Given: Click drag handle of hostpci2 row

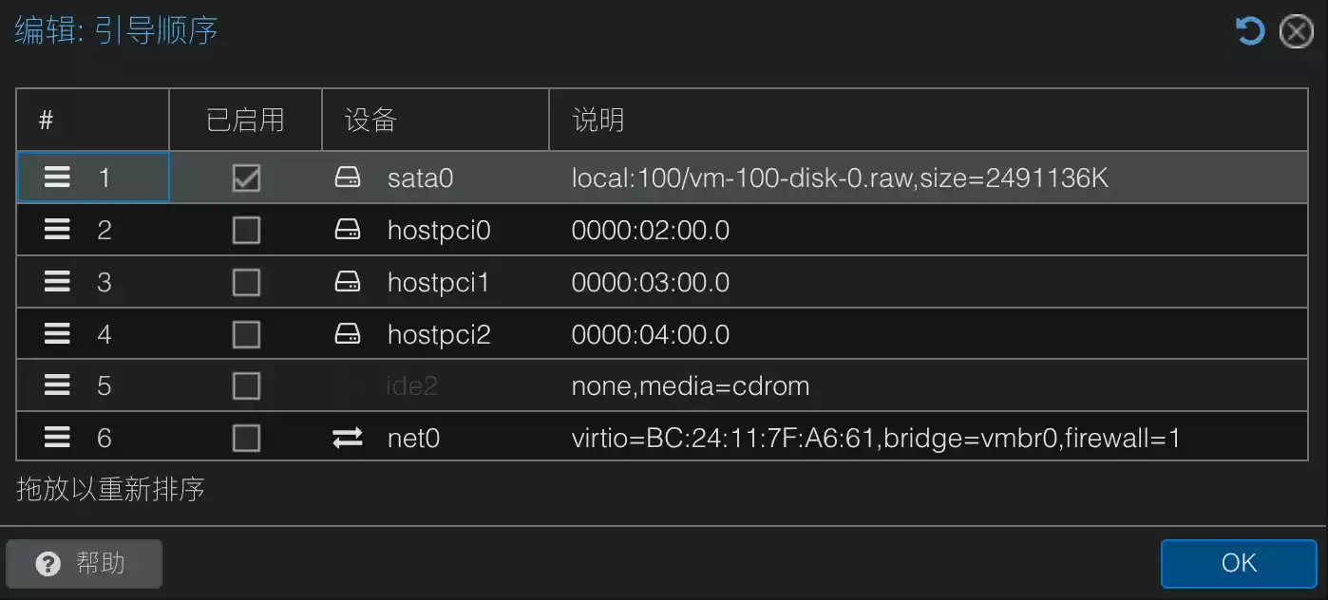Looking at the screenshot, I should (58, 334).
